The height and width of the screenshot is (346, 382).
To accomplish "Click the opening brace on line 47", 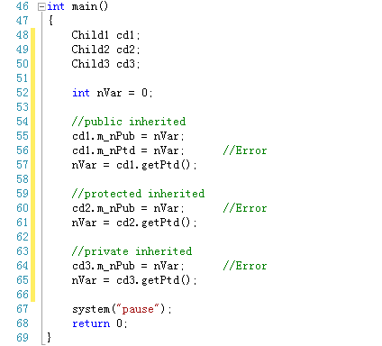I will tap(50, 21).
